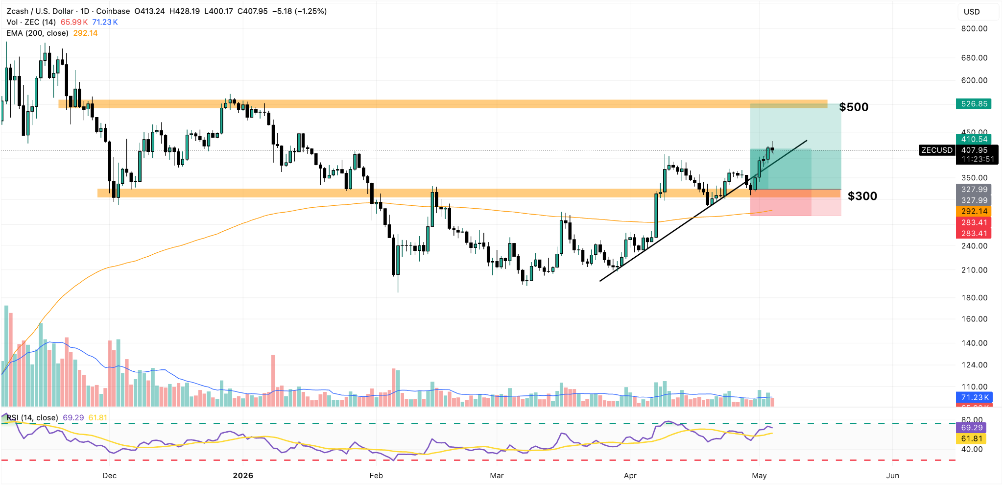The height and width of the screenshot is (485, 1003).
Task: Click the orange 292.14 price axis label
Action: [x=974, y=211]
